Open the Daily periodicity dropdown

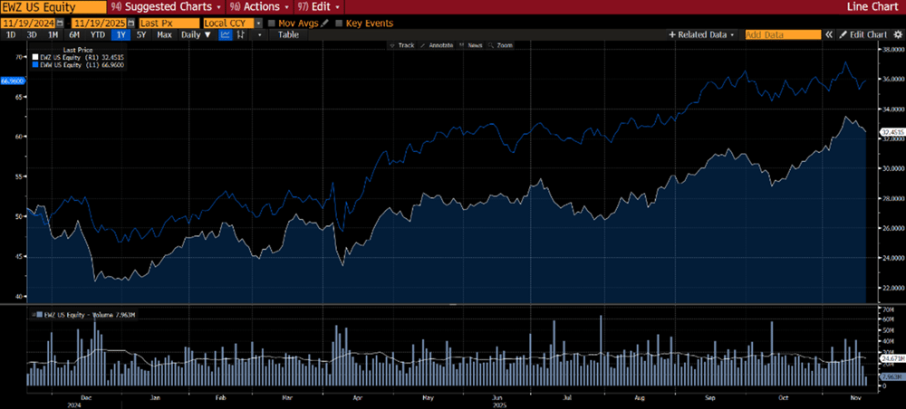tap(196, 34)
